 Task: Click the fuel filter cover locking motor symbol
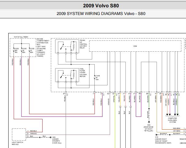coord(67,75)
